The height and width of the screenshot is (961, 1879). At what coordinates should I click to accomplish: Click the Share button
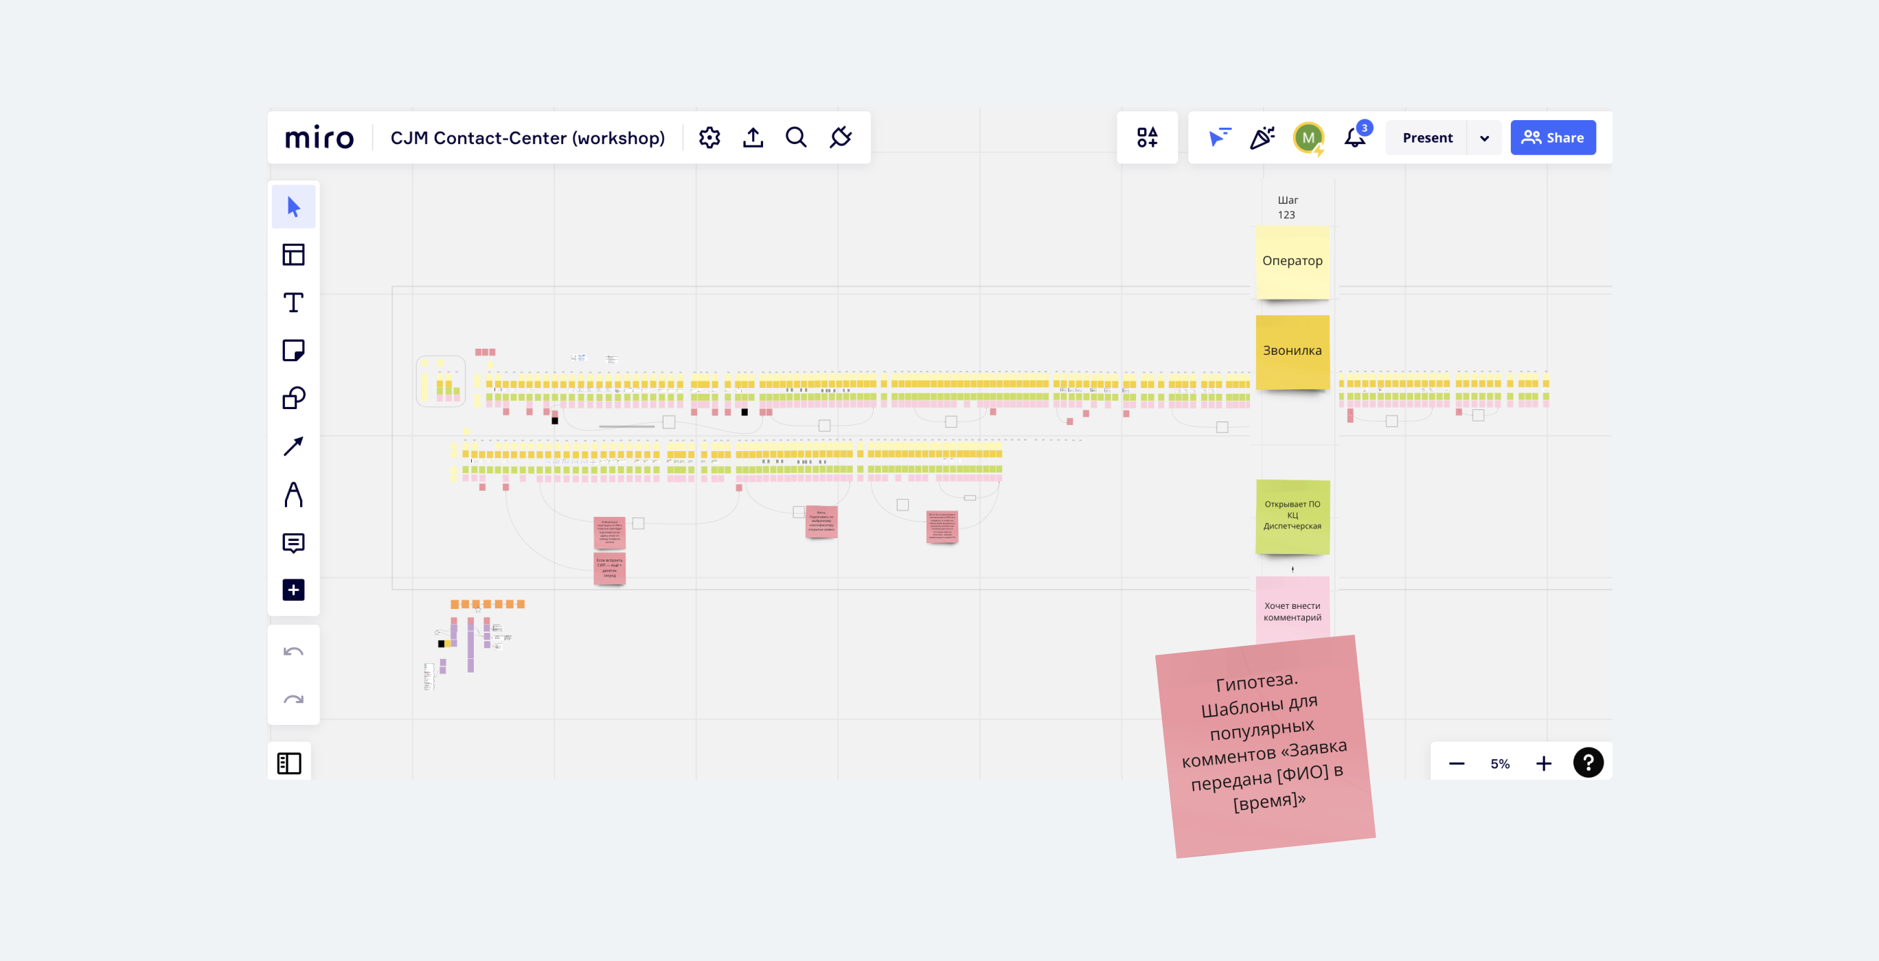coord(1552,138)
